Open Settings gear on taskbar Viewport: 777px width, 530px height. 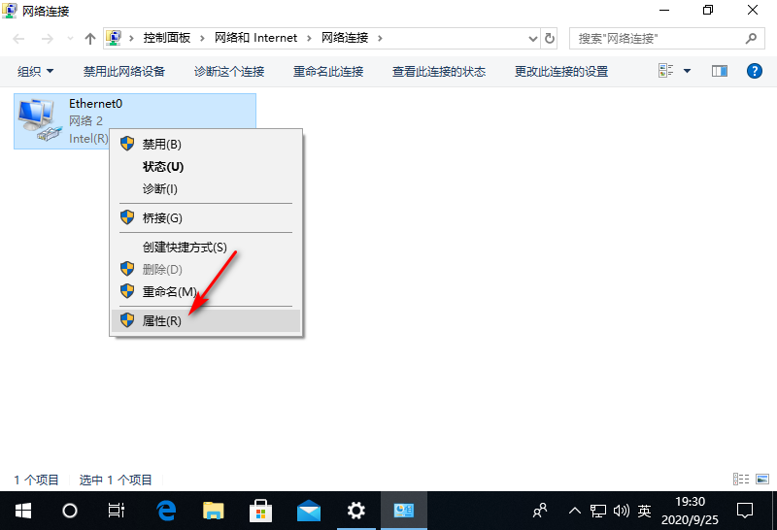click(355, 511)
